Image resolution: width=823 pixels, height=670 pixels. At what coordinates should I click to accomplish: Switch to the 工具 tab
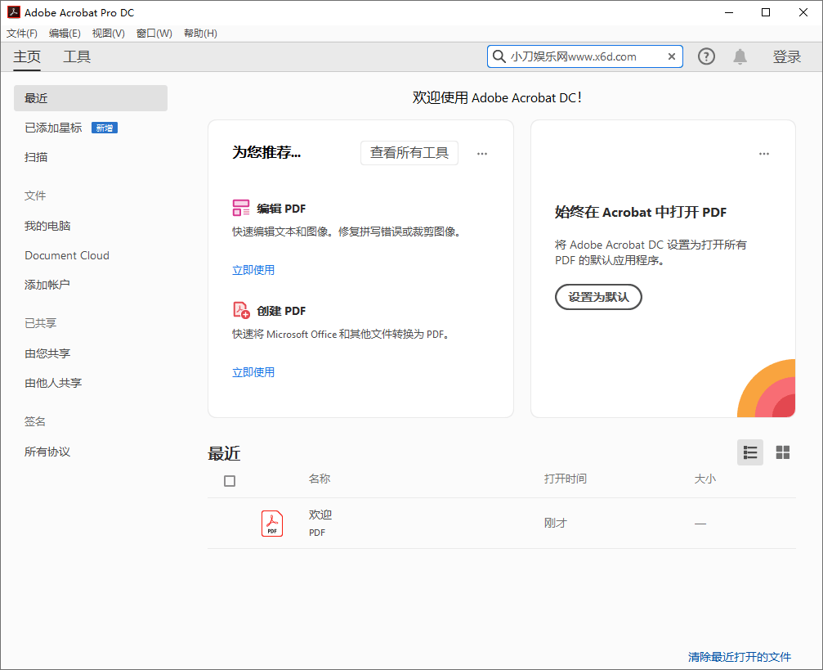[x=76, y=56]
